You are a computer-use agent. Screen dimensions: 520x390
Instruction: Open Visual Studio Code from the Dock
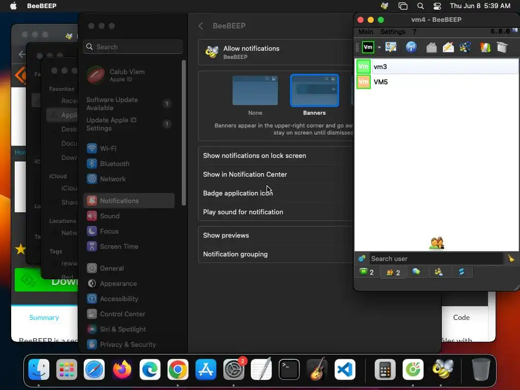(x=345, y=370)
